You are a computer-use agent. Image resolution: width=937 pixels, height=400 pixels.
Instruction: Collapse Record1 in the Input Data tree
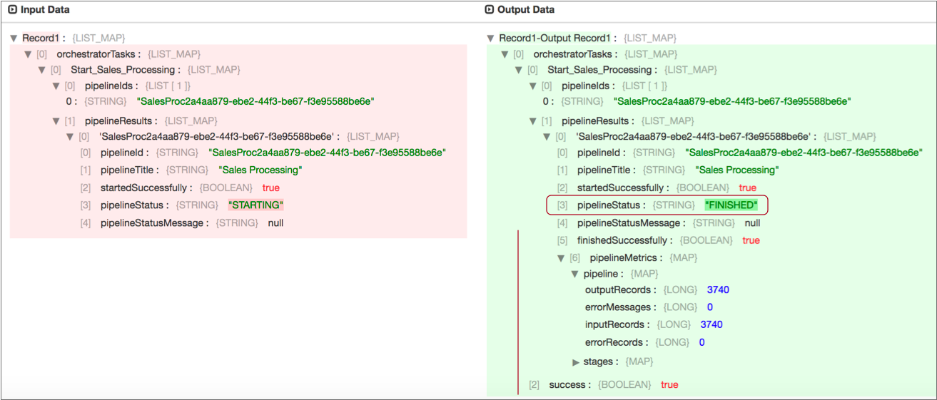[14, 38]
